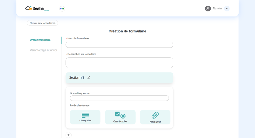Click the Romain user name
The image size is (255, 138).
(217, 8)
